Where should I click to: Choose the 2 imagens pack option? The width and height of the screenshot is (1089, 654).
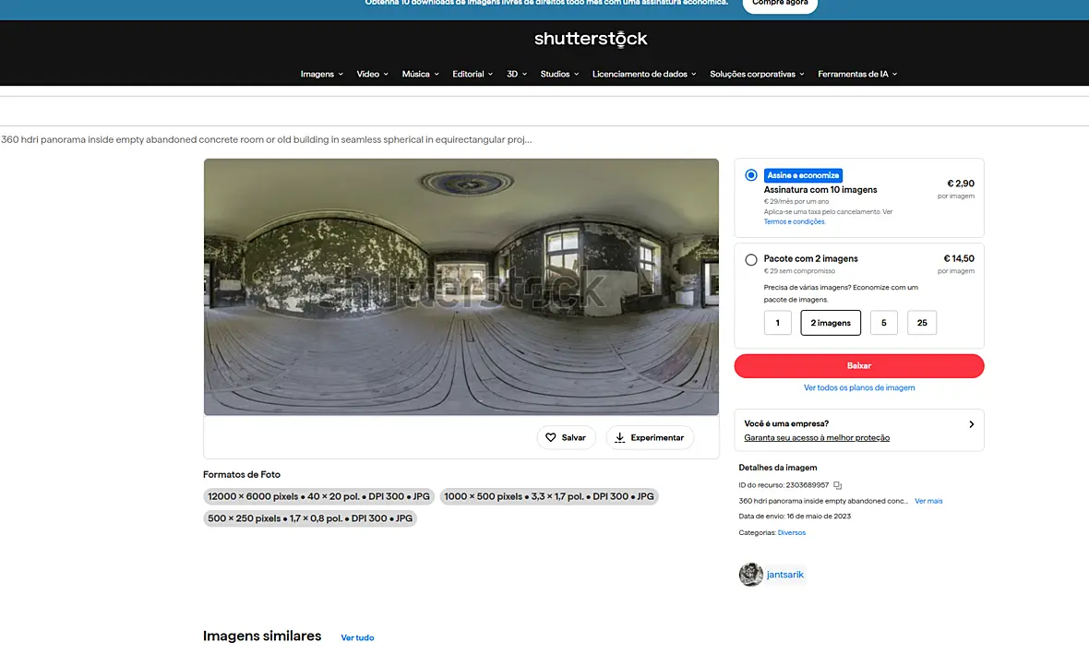(831, 323)
